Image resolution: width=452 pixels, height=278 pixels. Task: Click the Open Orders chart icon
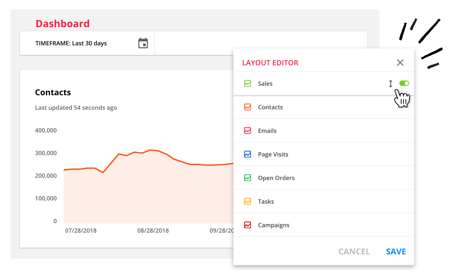coord(248,178)
